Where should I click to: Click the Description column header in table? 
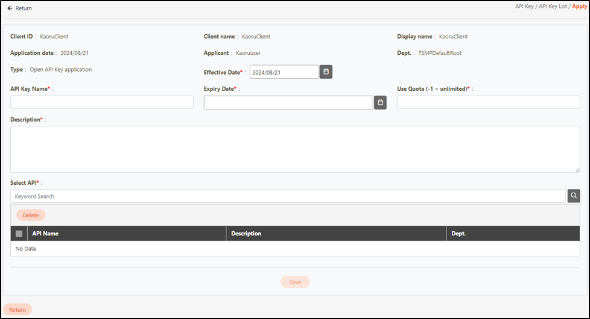(x=246, y=234)
